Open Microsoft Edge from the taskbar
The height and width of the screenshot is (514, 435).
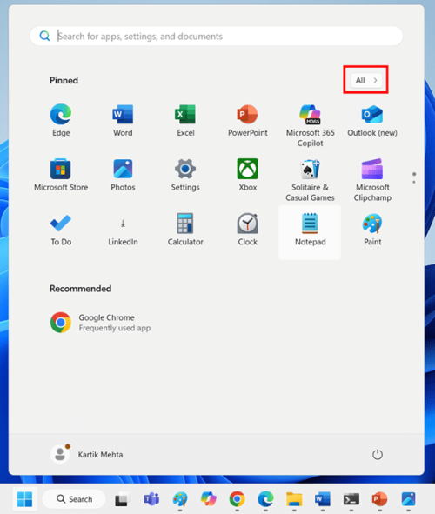click(265, 499)
